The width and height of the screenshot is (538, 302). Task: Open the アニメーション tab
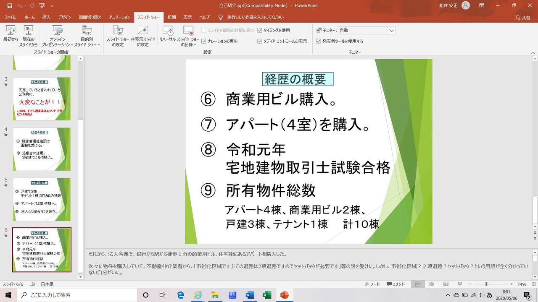119,17
